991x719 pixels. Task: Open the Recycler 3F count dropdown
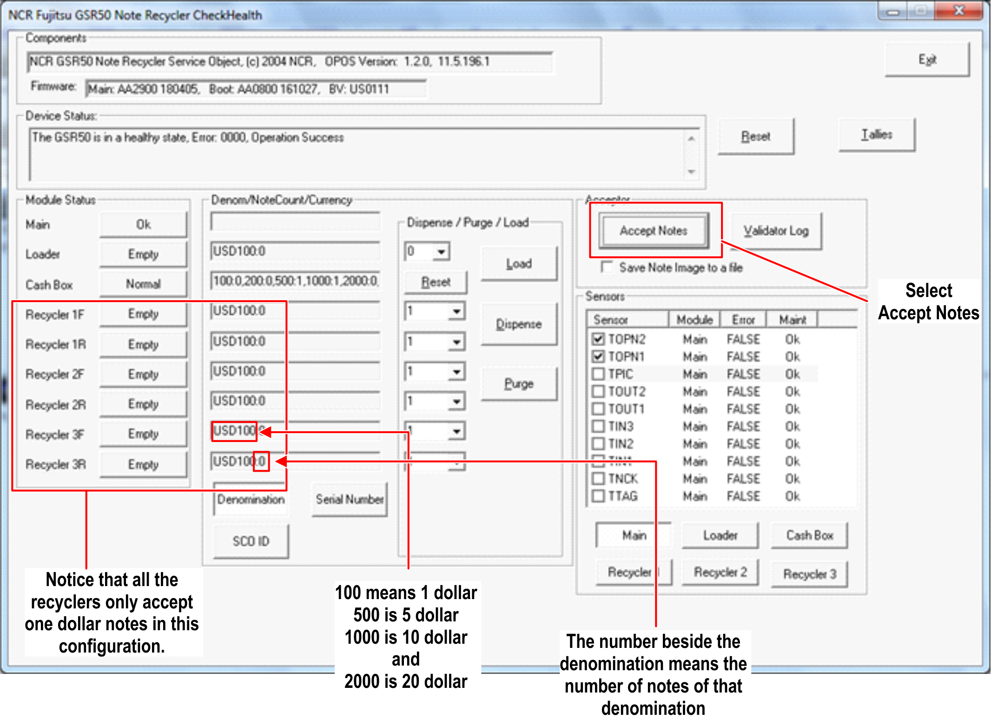tap(457, 431)
